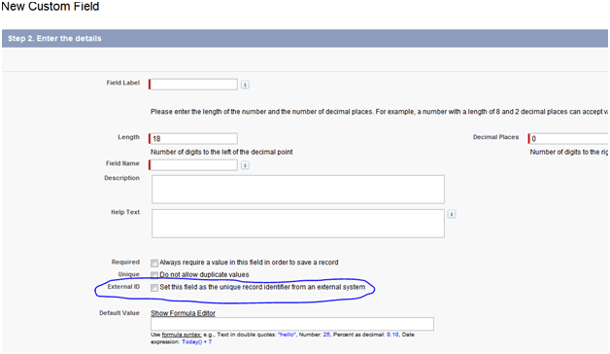Click inside the Help Text text area

point(298,224)
